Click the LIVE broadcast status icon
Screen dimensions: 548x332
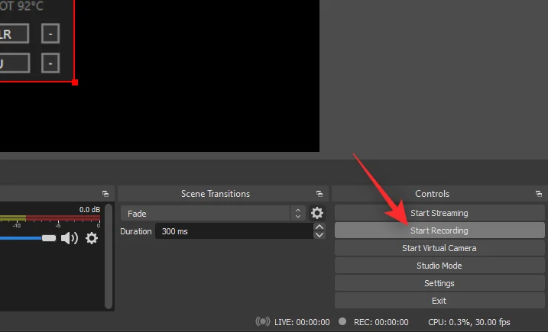click(263, 322)
